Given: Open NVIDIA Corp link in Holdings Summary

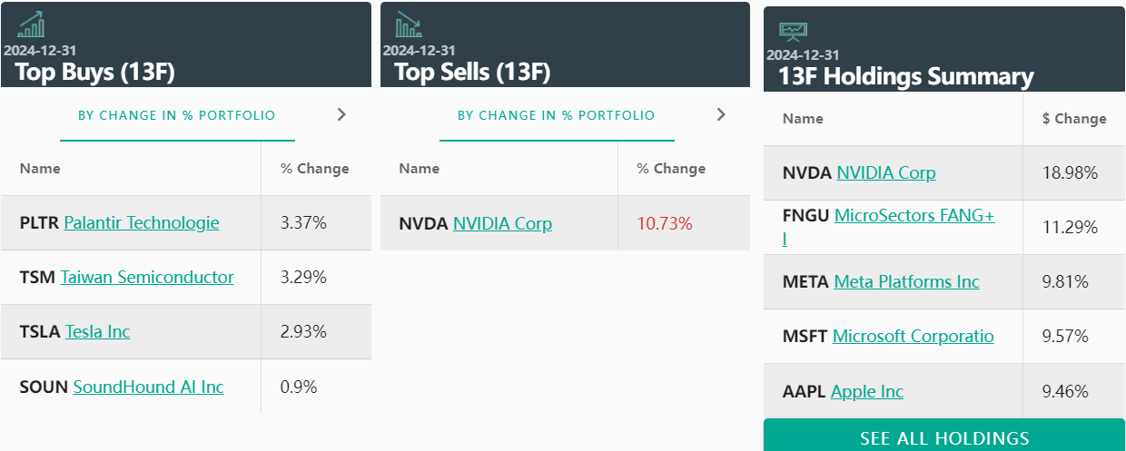Looking at the screenshot, I should click(x=885, y=172).
